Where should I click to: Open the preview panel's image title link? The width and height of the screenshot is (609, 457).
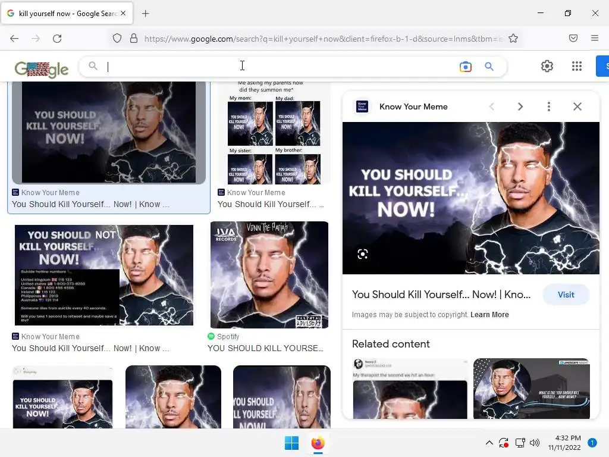[441, 295]
